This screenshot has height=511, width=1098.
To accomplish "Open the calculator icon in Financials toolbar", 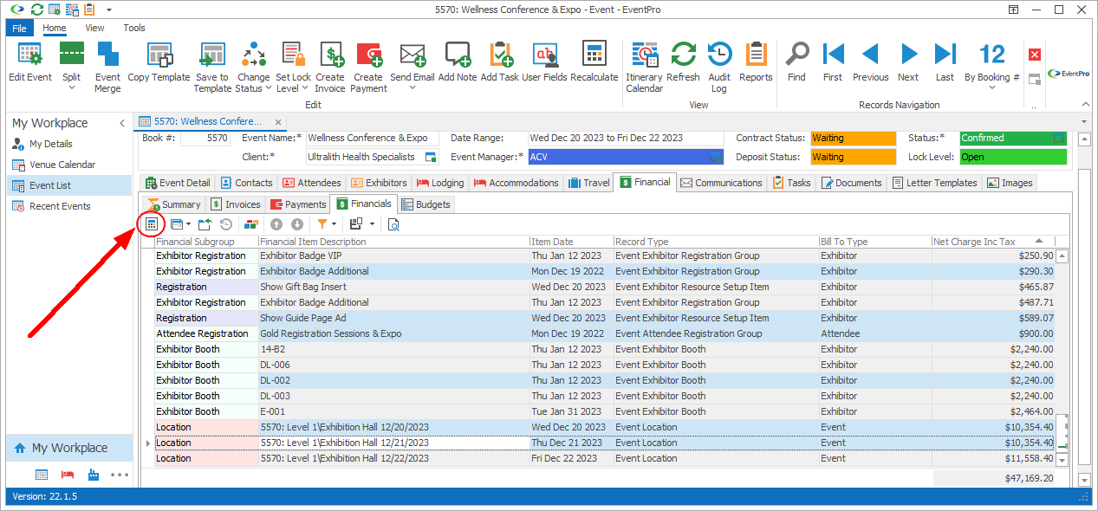I will tap(152, 224).
